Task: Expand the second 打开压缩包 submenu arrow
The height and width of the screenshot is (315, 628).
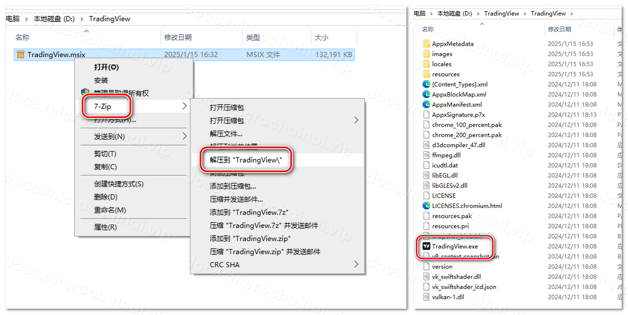Action: coord(356,120)
